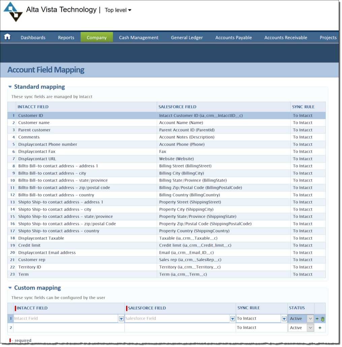Open the Projects menu
342x347 pixels.
point(328,37)
